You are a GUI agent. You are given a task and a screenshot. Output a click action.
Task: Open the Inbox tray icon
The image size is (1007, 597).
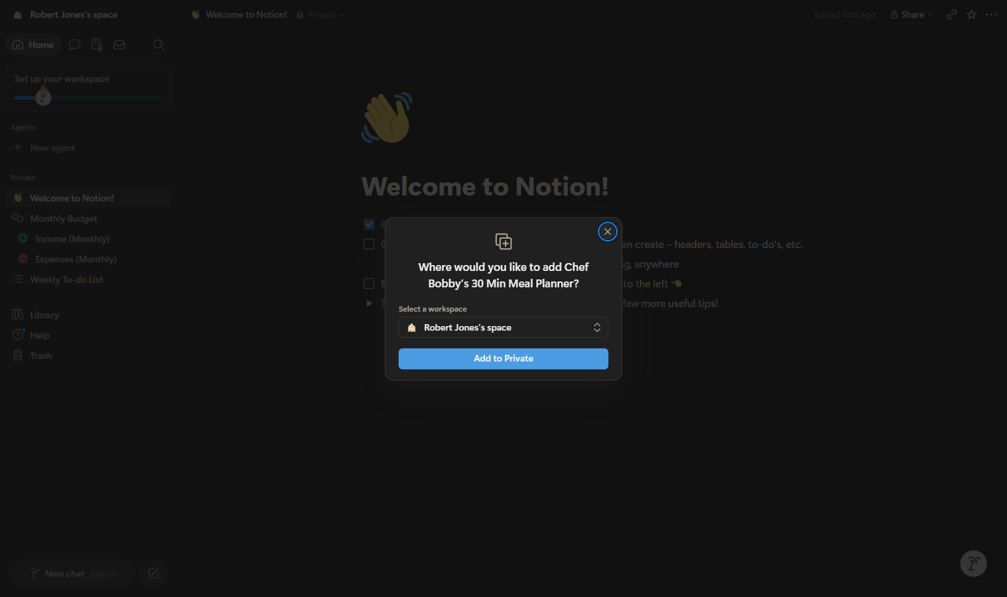point(119,45)
